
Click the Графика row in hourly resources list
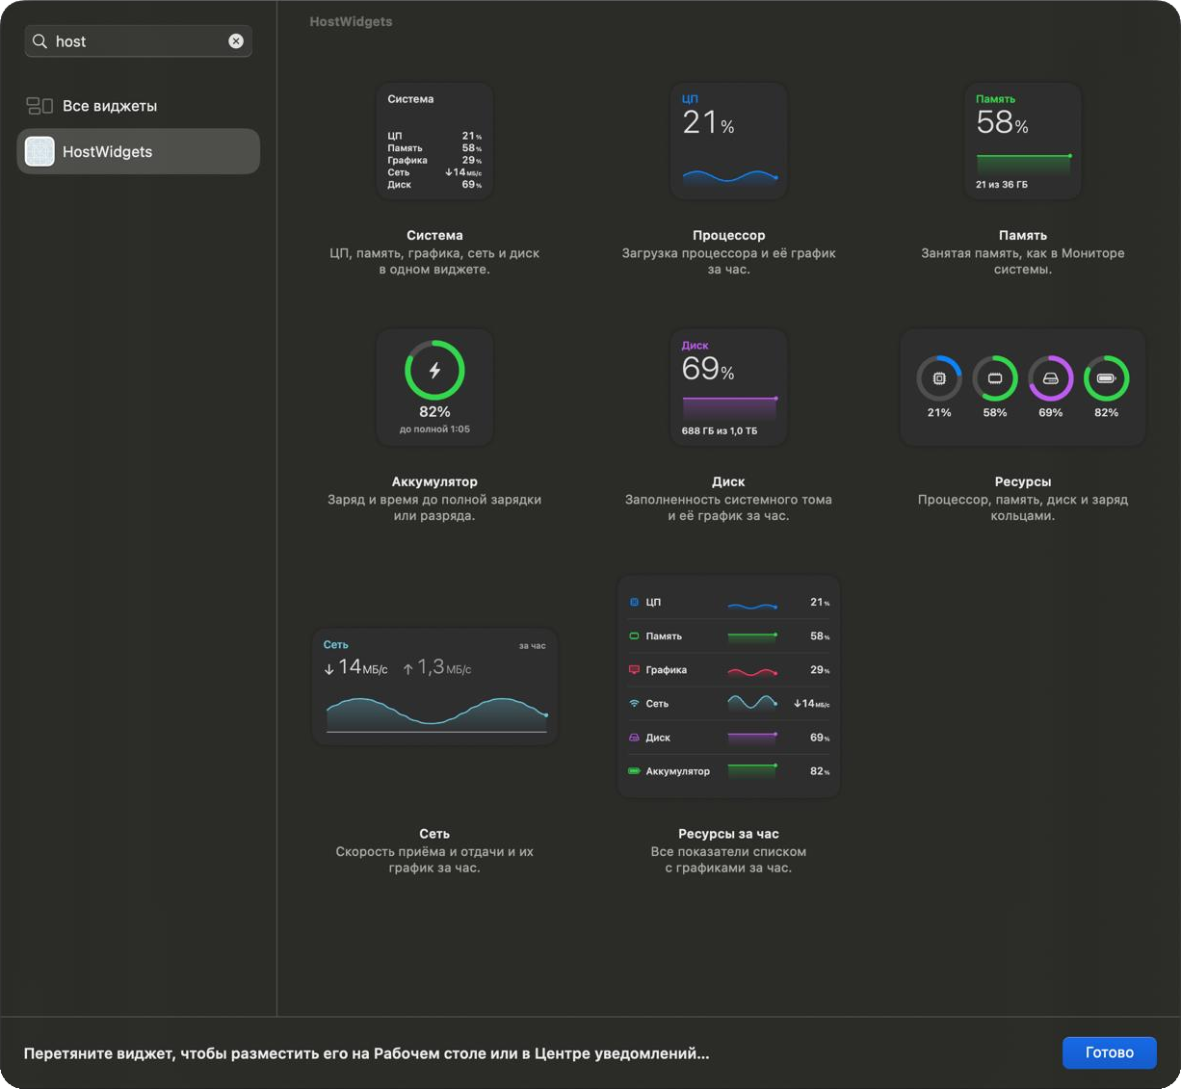pos(728,669)
